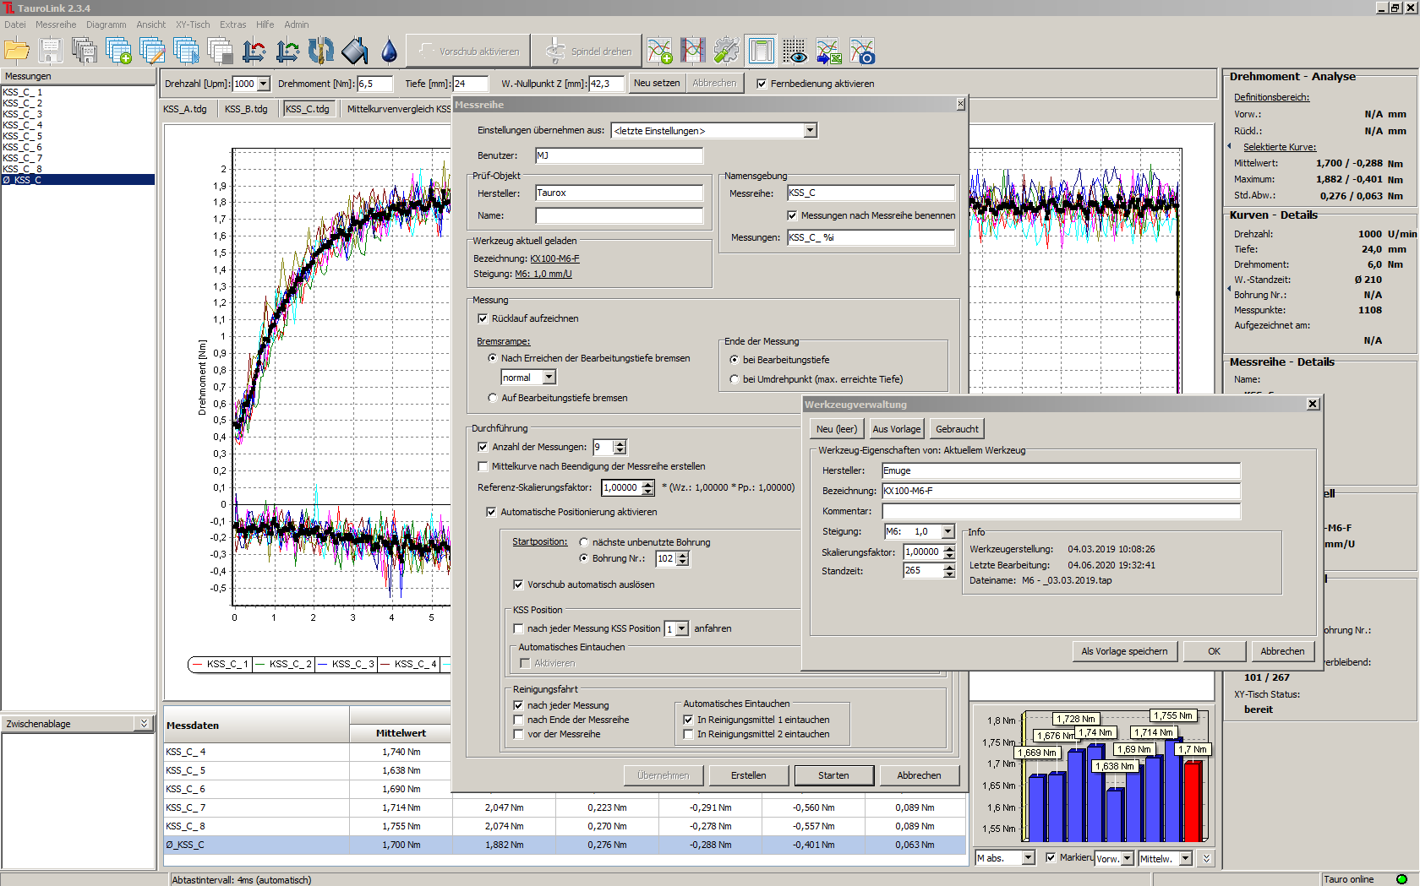Click the save-all multiple disks icon
The image size is (1420, 886).
point(85,51)
